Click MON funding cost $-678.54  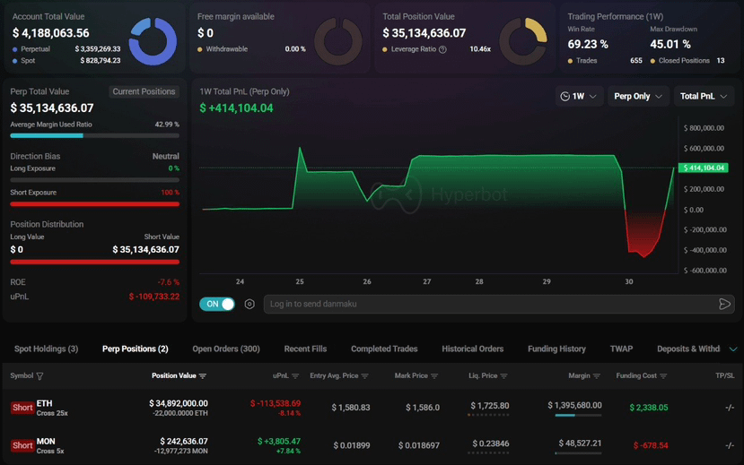coord(651,445)
